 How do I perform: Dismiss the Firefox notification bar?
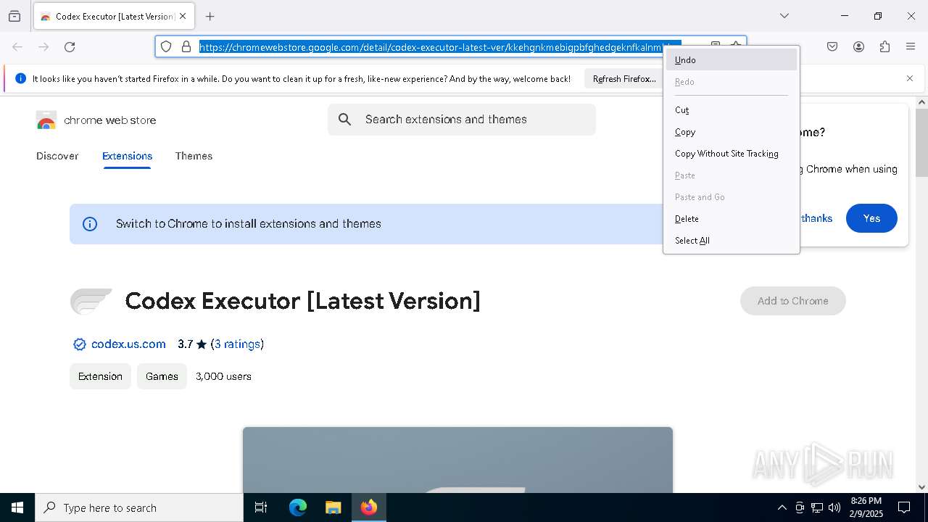(x=910, y=78)
